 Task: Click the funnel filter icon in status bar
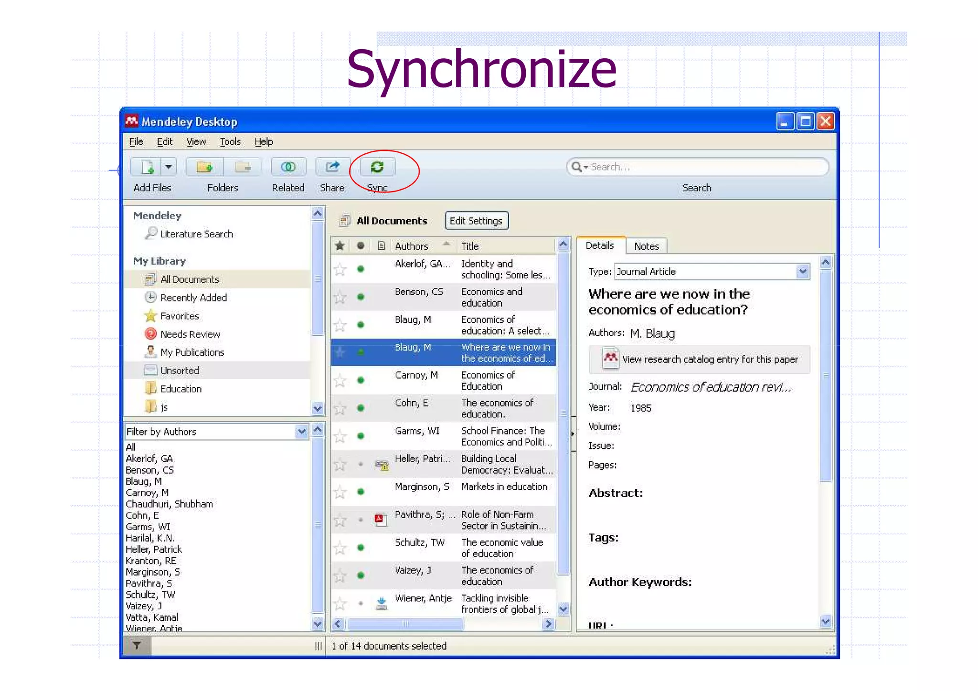137,646
